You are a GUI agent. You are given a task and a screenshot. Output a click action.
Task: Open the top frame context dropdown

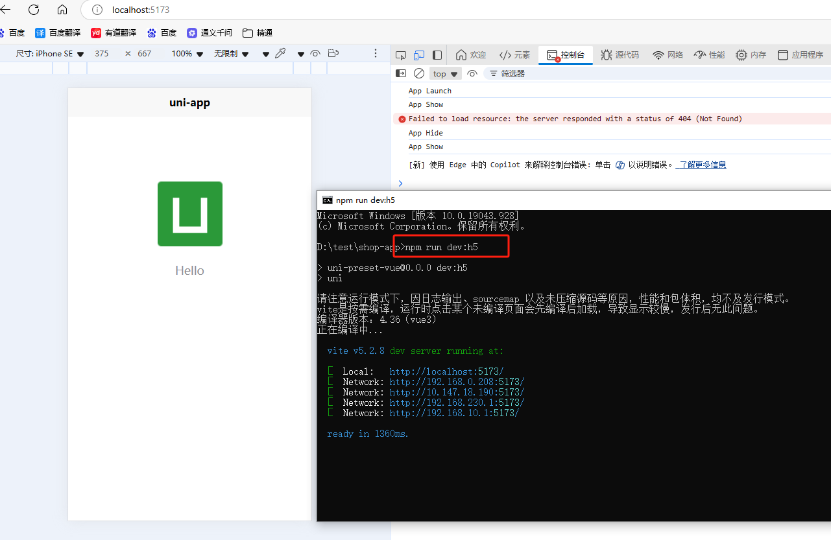click(x=445, y=73)
